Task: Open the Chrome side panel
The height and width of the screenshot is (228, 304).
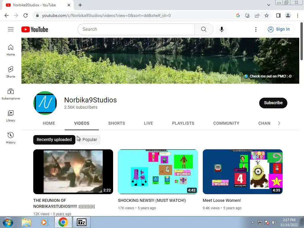Action: click(x=278, y=15)
